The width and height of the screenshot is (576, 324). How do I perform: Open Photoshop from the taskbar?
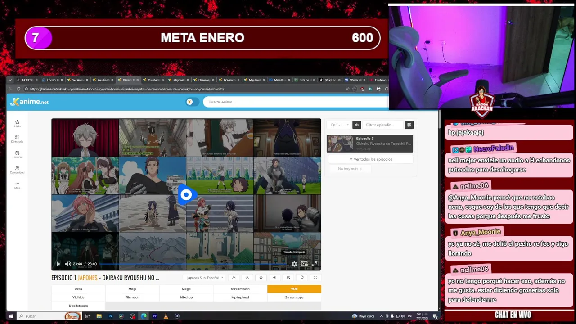(110, 316)
